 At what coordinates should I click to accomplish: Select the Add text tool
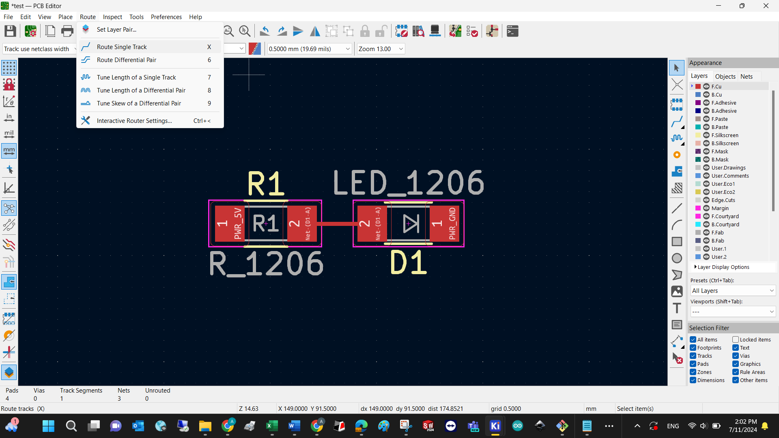[676, 308]
